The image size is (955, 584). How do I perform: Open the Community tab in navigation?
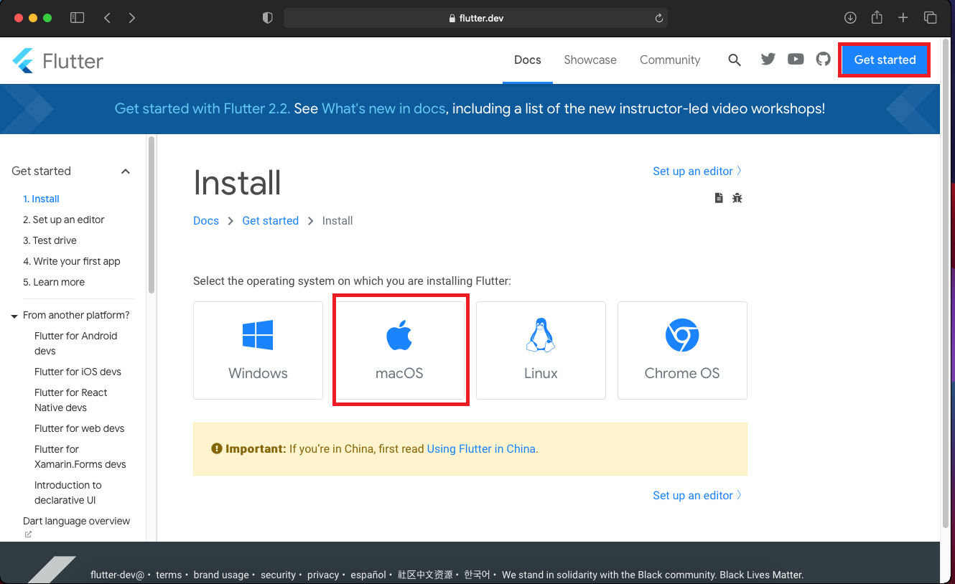[x=670, y=60]
